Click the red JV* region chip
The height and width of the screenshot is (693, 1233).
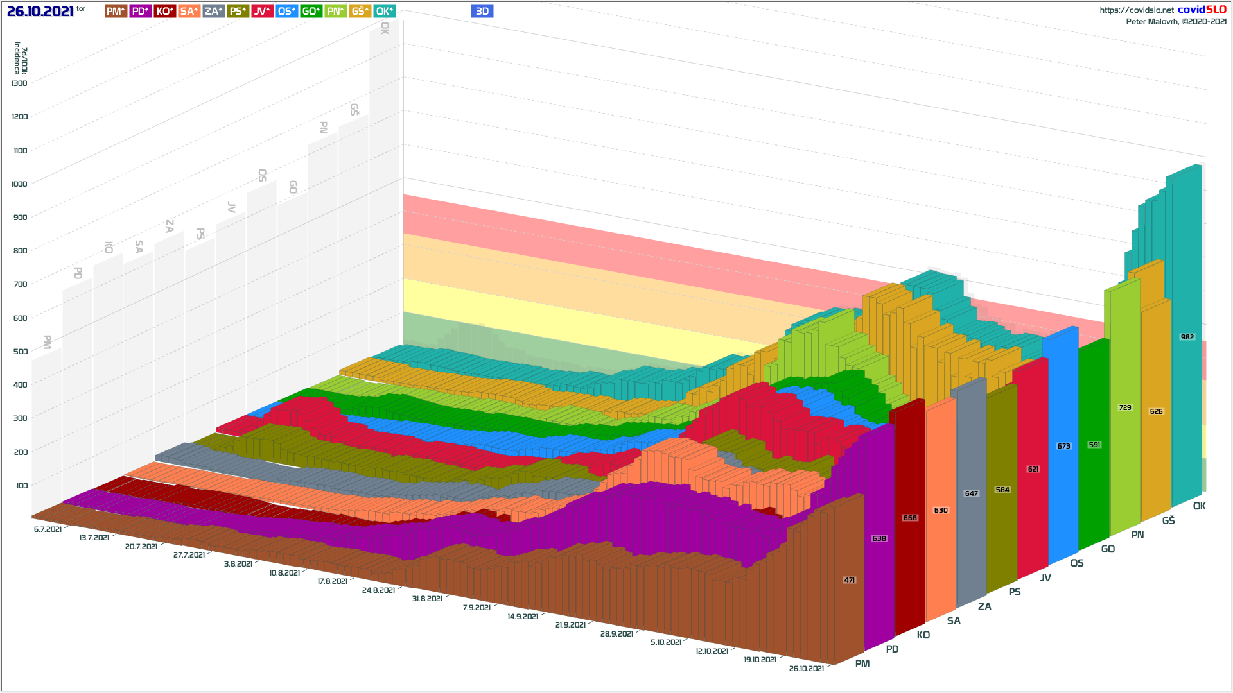(262, 11)
